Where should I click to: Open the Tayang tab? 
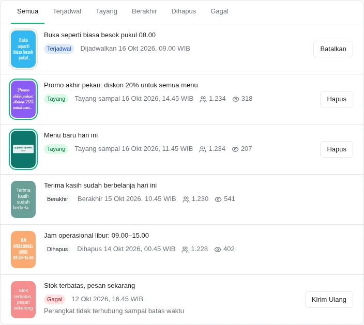pyautogui.click(x=107, y=11)
